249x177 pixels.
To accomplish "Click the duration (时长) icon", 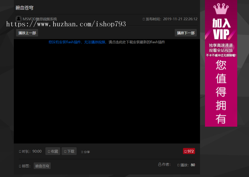I will click(20, 152).
